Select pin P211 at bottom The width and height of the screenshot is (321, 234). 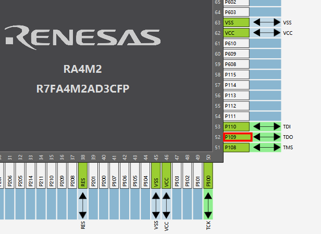point(41,176)
